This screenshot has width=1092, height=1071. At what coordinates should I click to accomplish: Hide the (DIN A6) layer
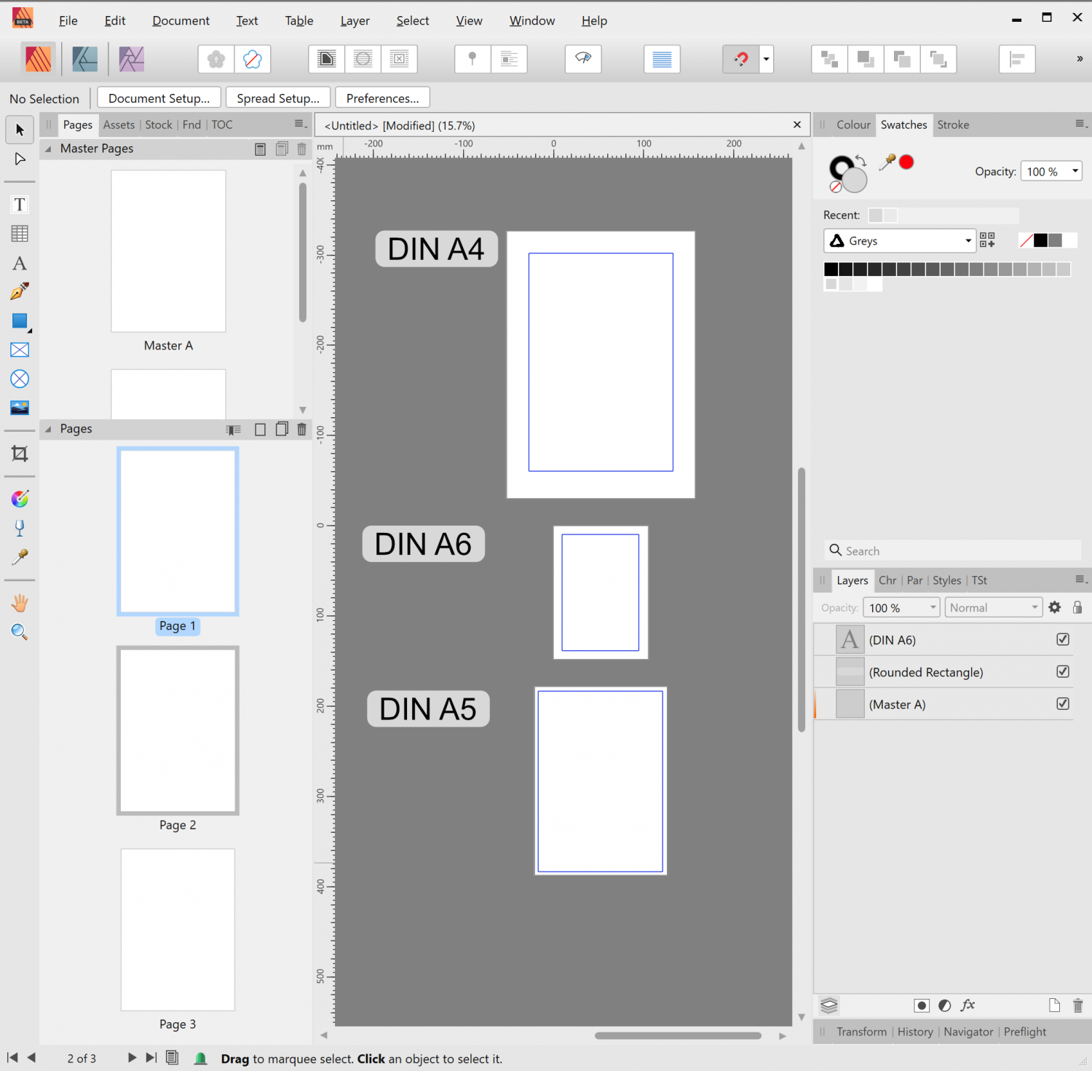point(1063,639)
